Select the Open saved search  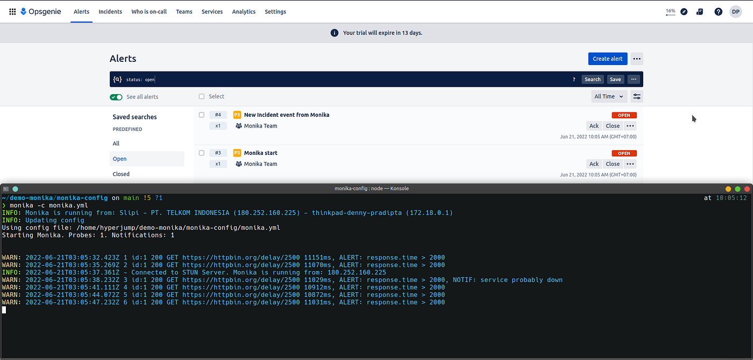[x=147, y=159]
